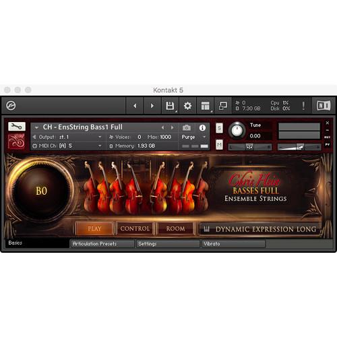
Task: Click the Voices count value 0
Action: coord(140,137)
